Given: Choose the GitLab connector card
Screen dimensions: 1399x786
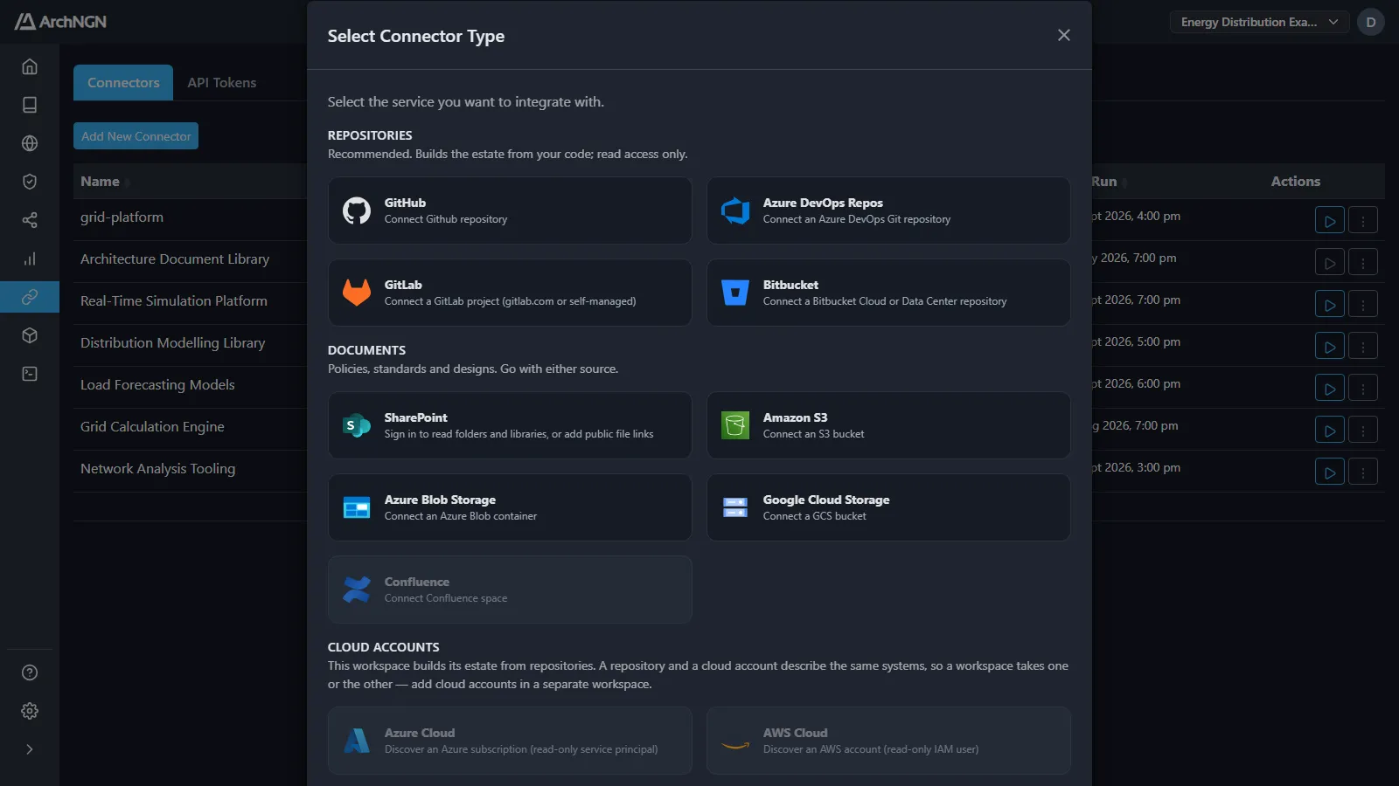Looking at the screenshot, I should pyautogui.click(x=510, y=293).
